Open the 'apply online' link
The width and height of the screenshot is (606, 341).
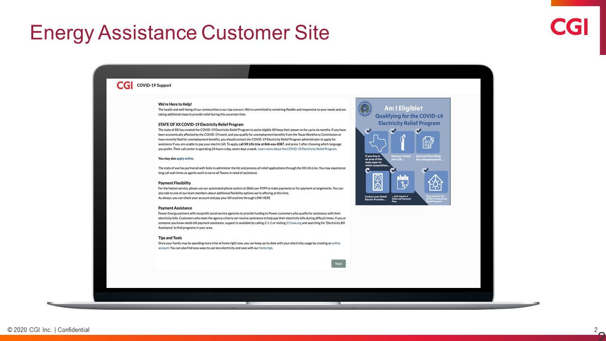click(x=185, y=159)
